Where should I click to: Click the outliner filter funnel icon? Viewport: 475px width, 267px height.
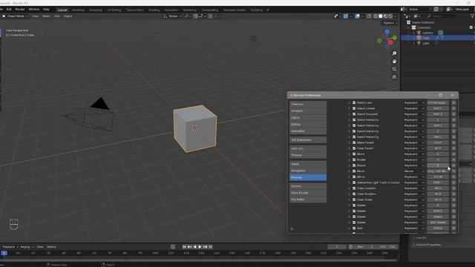click(472, 16)
